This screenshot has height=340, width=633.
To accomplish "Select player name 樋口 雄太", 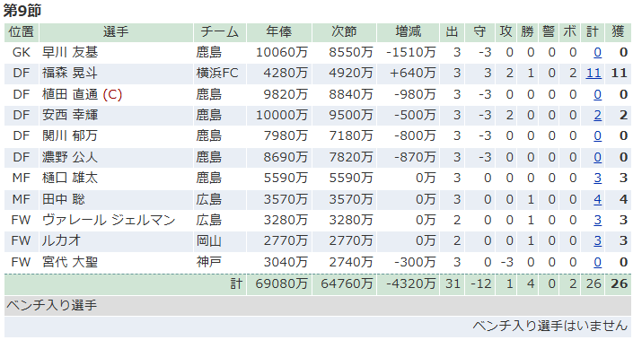I will (70, 178).
